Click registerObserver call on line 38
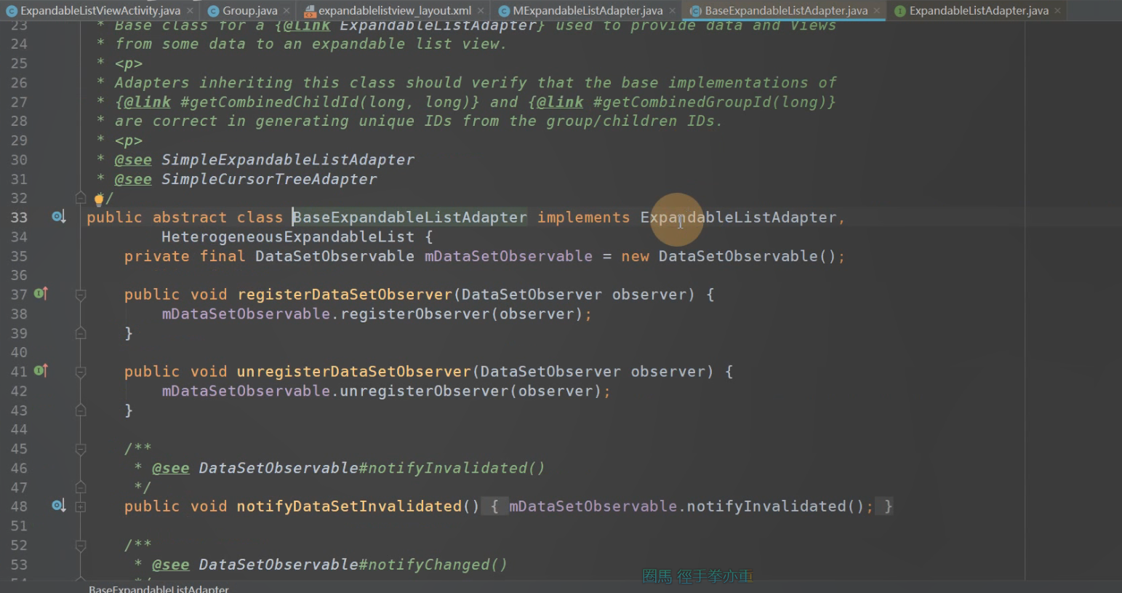 415,314
